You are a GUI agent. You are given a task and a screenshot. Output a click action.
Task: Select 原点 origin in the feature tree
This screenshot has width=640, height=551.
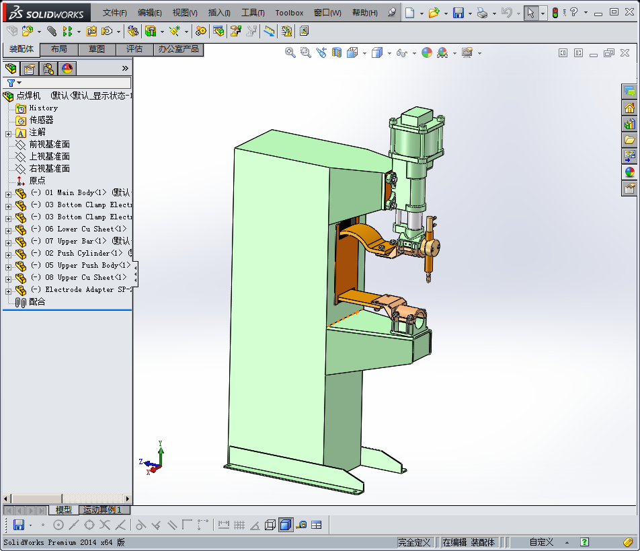click(37, 180)
